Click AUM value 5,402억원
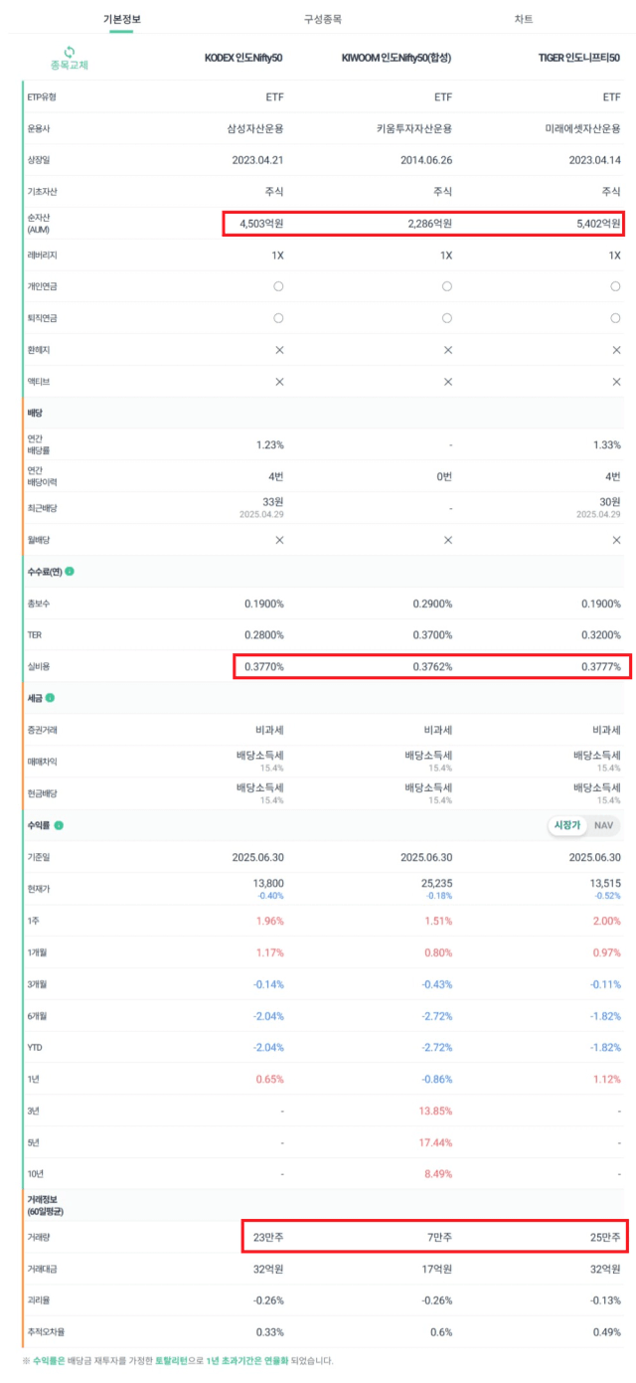 click(x=599, y=224)
